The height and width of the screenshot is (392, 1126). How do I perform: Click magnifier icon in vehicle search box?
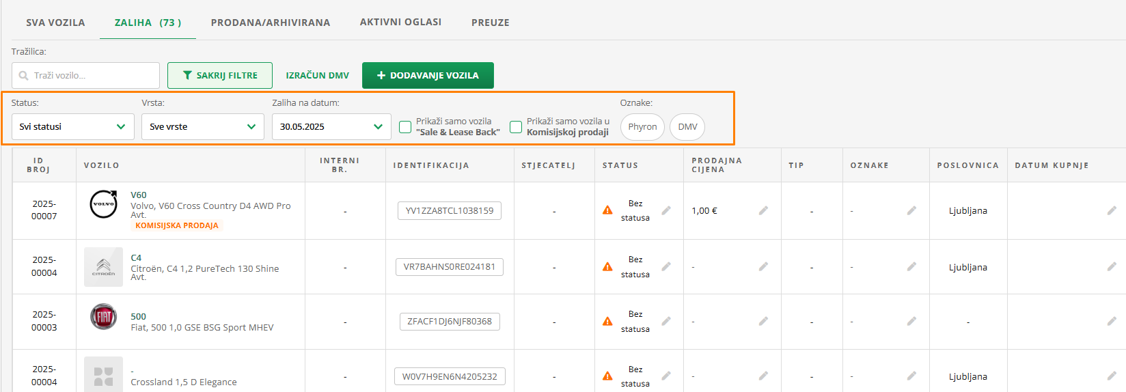pos(24,76)
